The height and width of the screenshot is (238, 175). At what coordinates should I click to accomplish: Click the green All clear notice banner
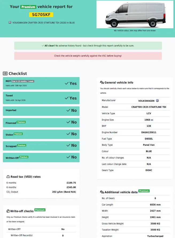[88, 46]
